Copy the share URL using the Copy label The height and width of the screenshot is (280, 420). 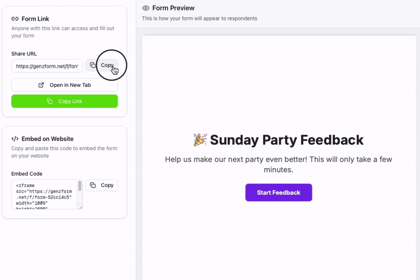point(107,65)
